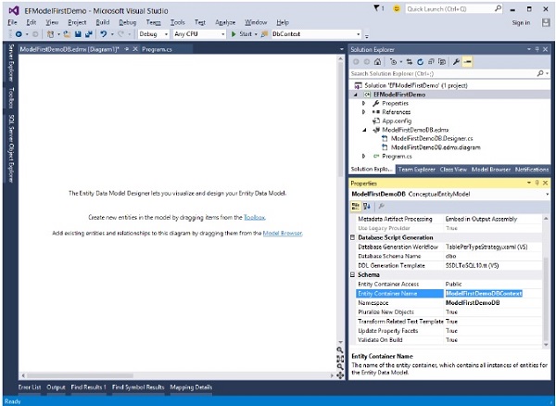Pin the ModelFirstDemoDB.edmx tab

click(x=127, y=49)
